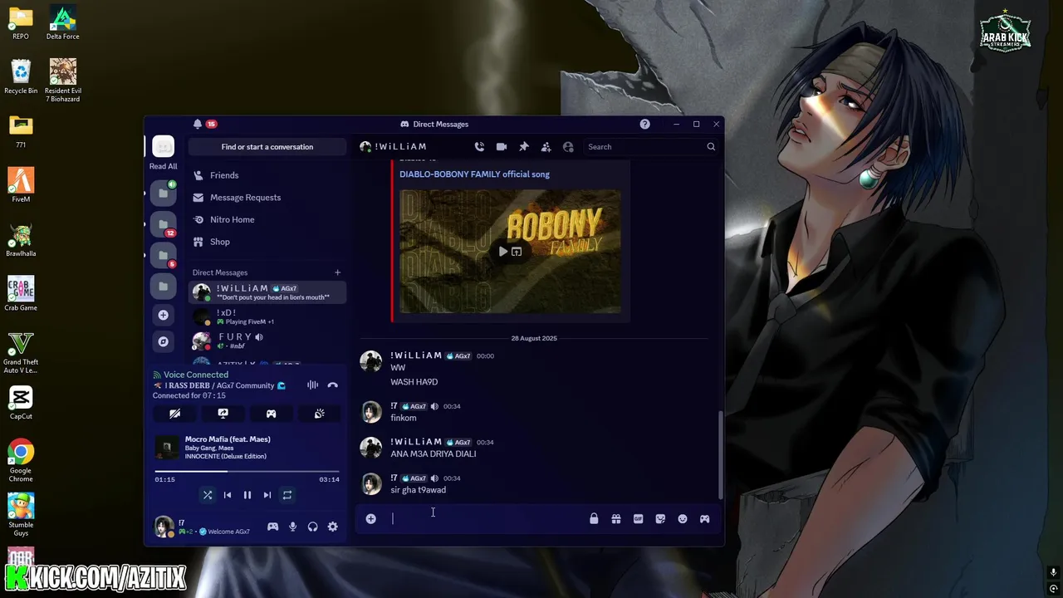The image size is (1063, 598).
Task: Mute your microphone
Action: click(x=292, y=527)
